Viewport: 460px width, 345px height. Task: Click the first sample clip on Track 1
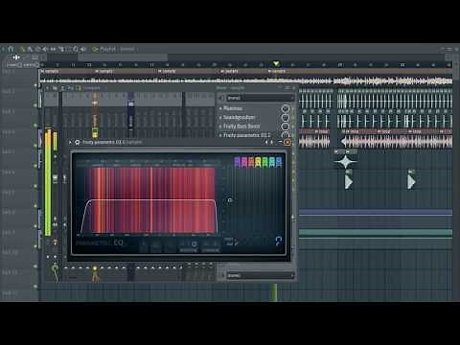point(67,77)
